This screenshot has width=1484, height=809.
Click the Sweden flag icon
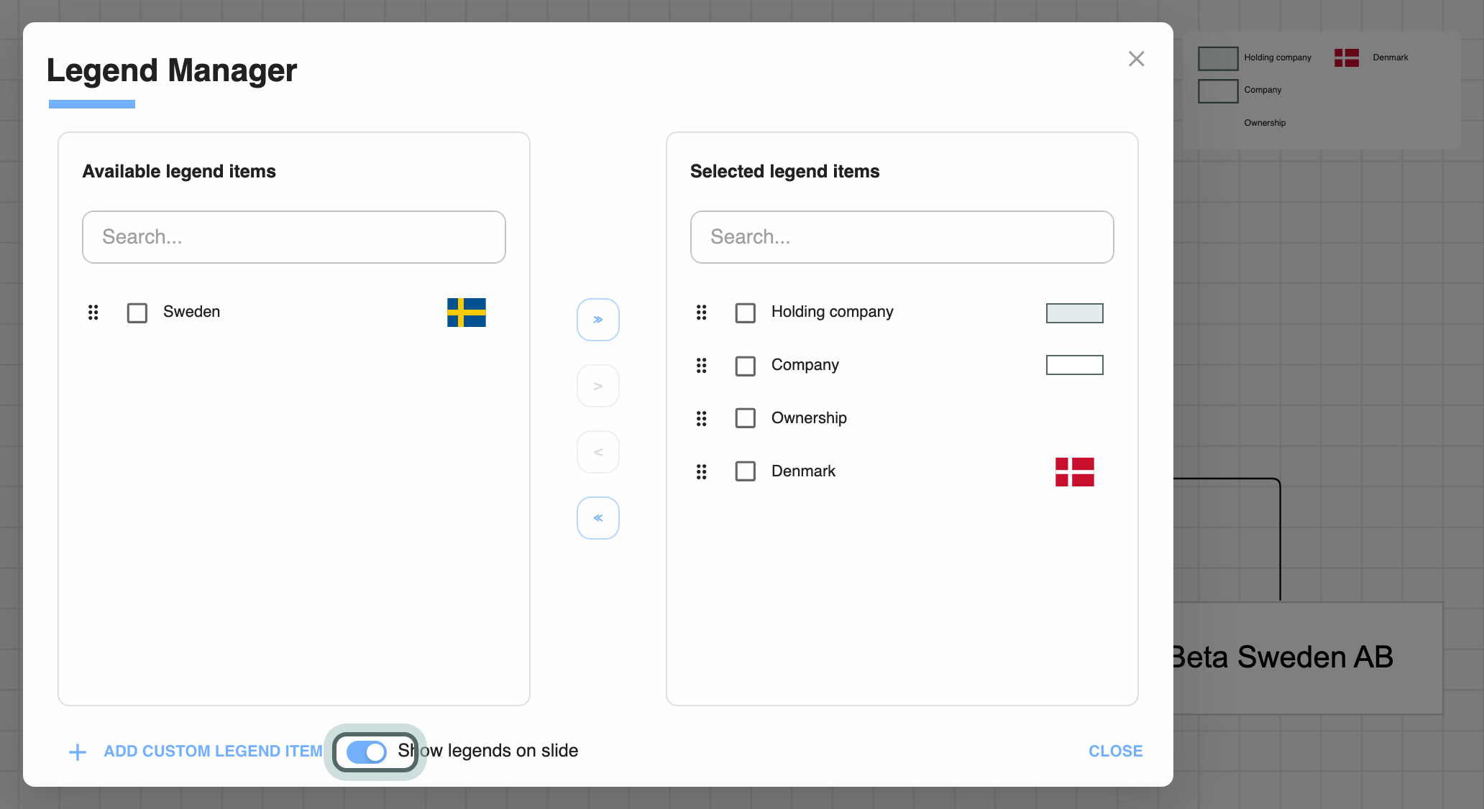coord(467,313)
